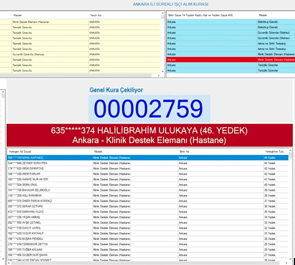The height and width of the screenshot is (265, 295).
Task: Select the AYŞE ÇETİNEL row
Action: coord(147,223)
